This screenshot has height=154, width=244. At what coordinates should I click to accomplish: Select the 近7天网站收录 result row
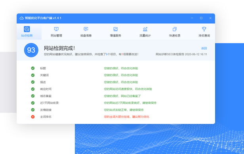pyautogui.click(x=116, y=103)
